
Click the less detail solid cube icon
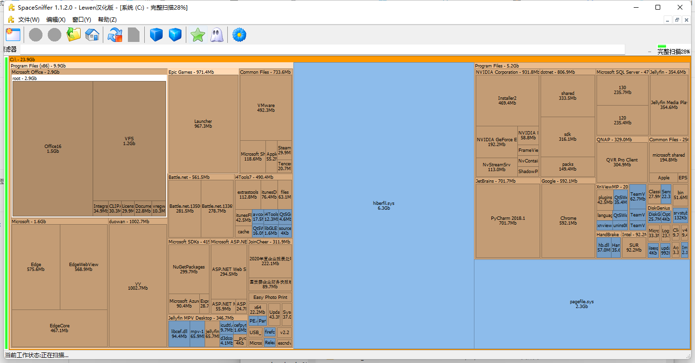point(156,35)
